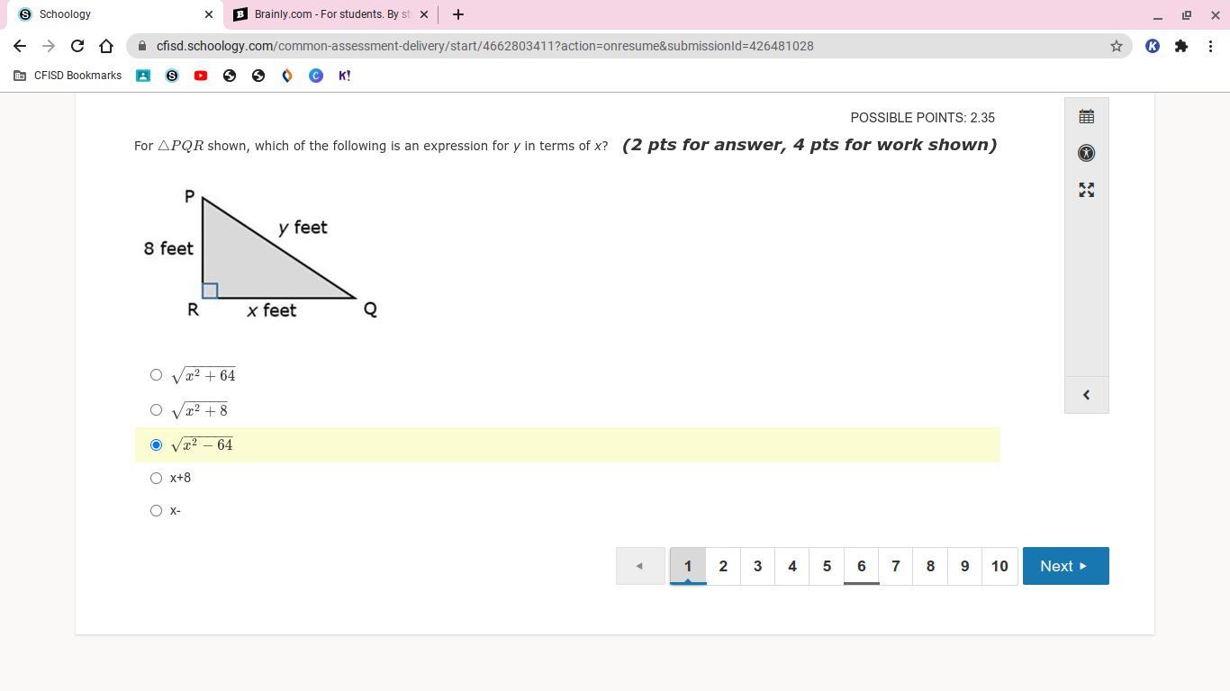The width and height of the screenshot is (1230, 691).
Task: Open question 8
Action: pos(930,566)
